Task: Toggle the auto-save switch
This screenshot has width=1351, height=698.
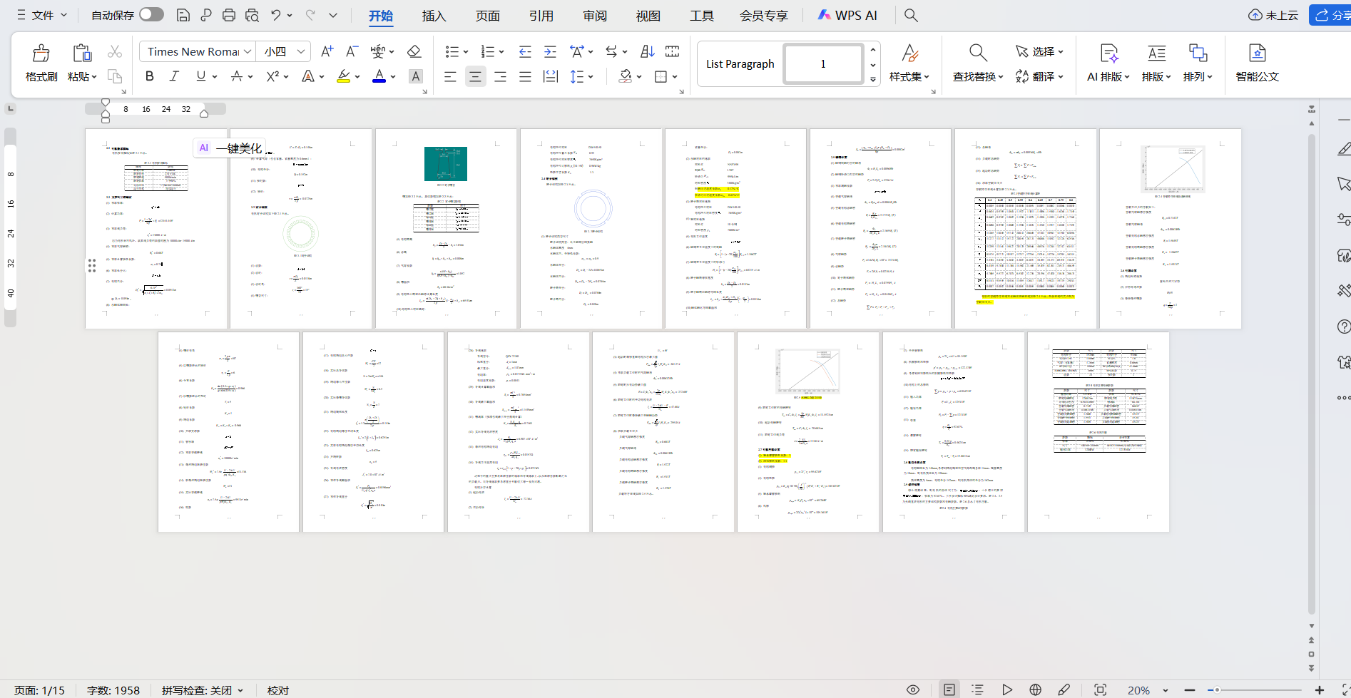Action: (x=151, y=15)
